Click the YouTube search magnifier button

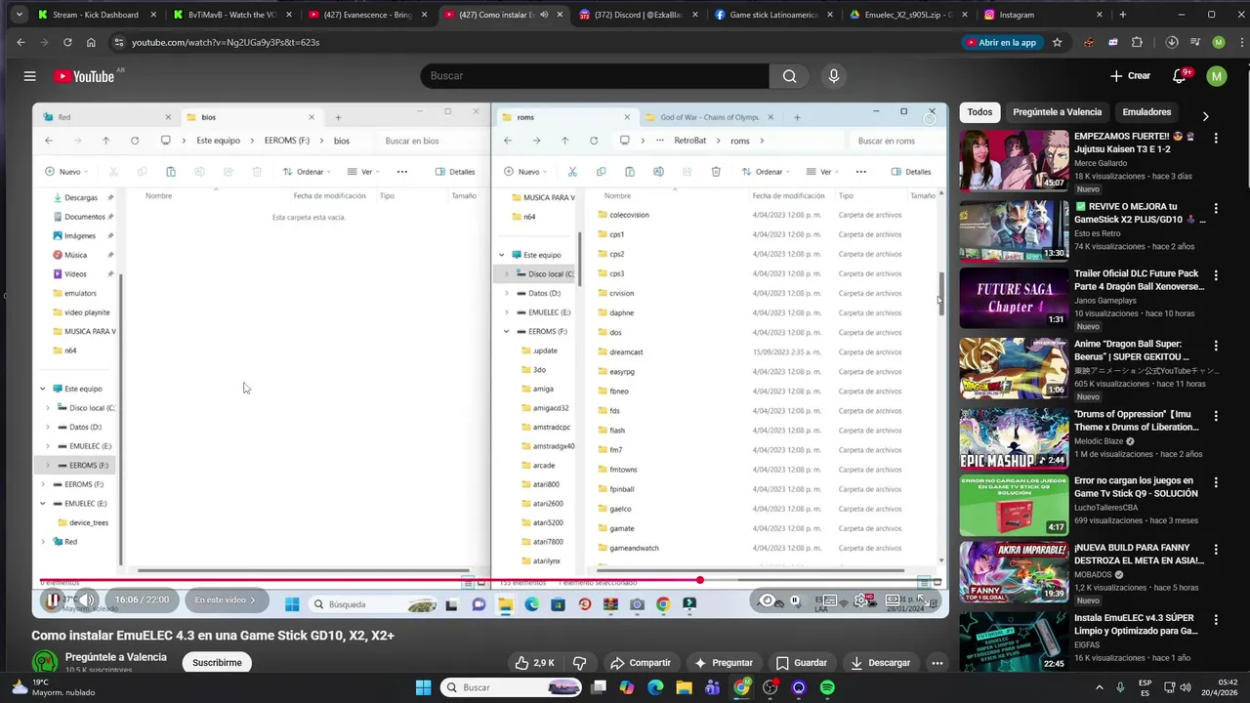[x=789, y=76]
